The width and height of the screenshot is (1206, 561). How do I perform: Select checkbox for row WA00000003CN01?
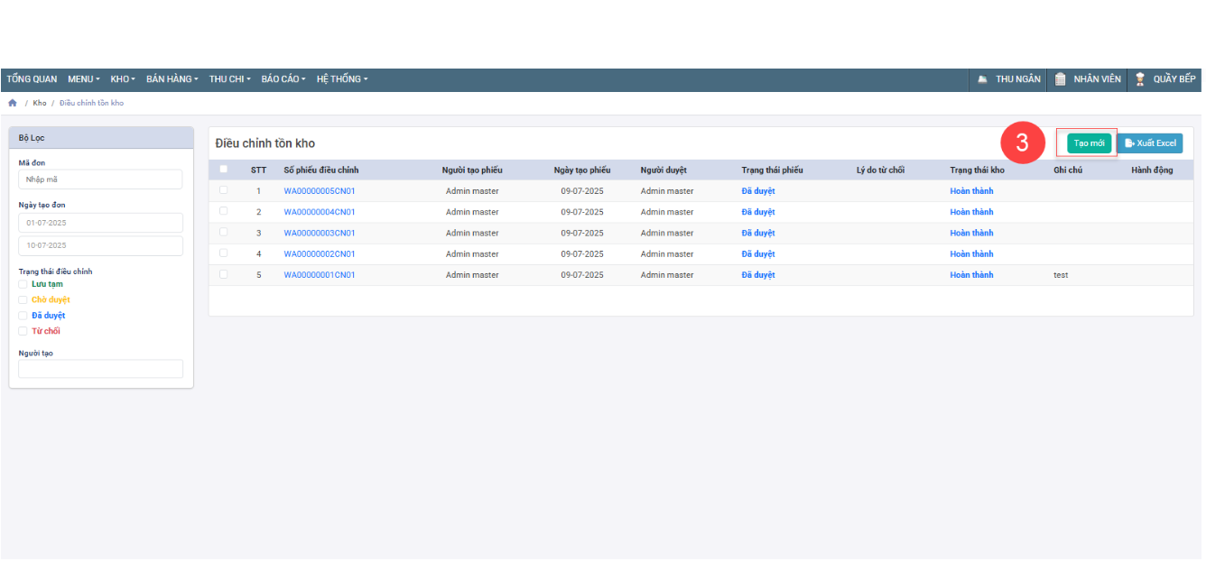(x=224, y=233)
